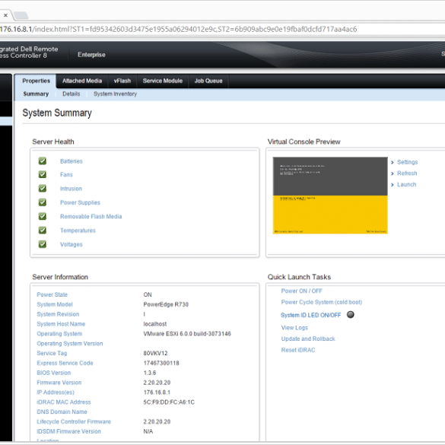Click the green check icon beside Batteries
The image size is (445, 445).
pos(43,161)
